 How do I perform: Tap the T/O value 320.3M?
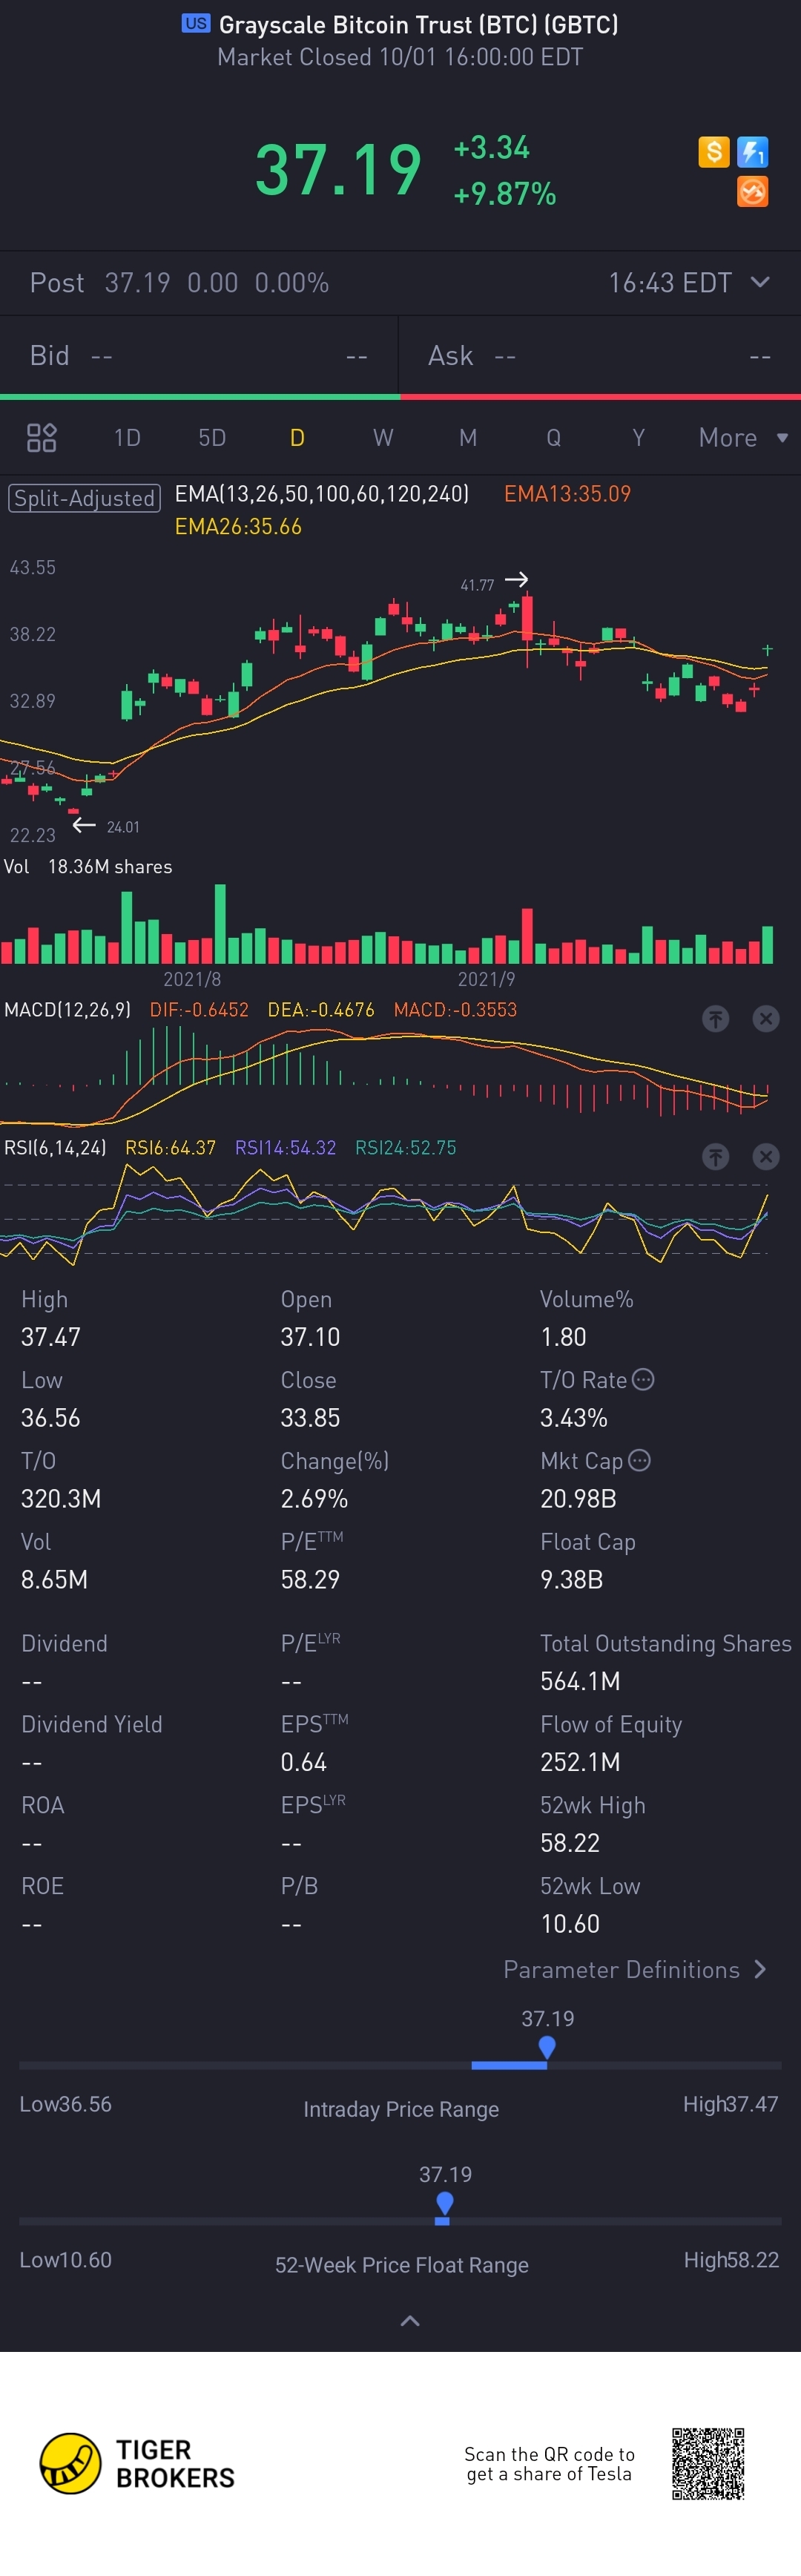pyautogui.click(x=61, y=1498)
